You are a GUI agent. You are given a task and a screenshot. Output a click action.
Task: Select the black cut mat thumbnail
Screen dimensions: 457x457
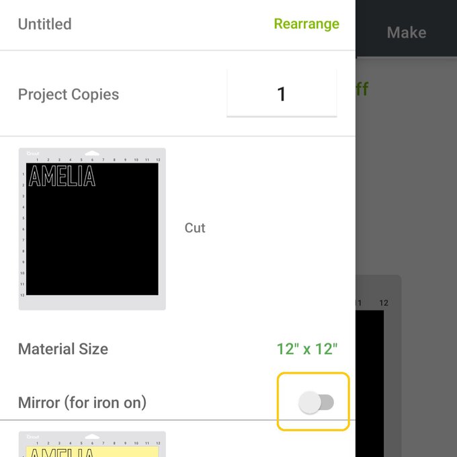pos(92,229)
